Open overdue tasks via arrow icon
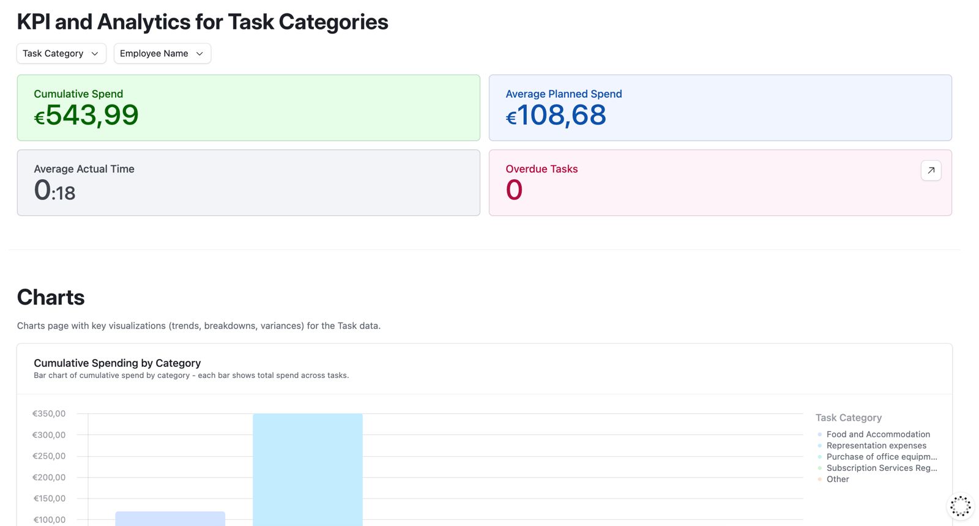Image resolution: width=979 pixels, height=526 pixels. pyautogui.click(x=931, y=171)
